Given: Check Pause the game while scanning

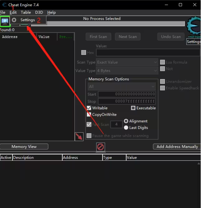Looking at the screenshot, I should 89,136.
